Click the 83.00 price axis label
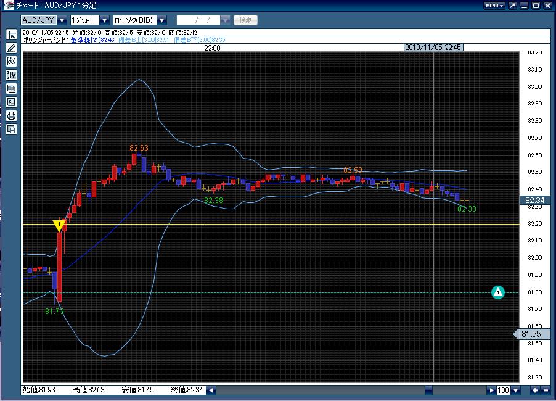 (x=534, y=86)
